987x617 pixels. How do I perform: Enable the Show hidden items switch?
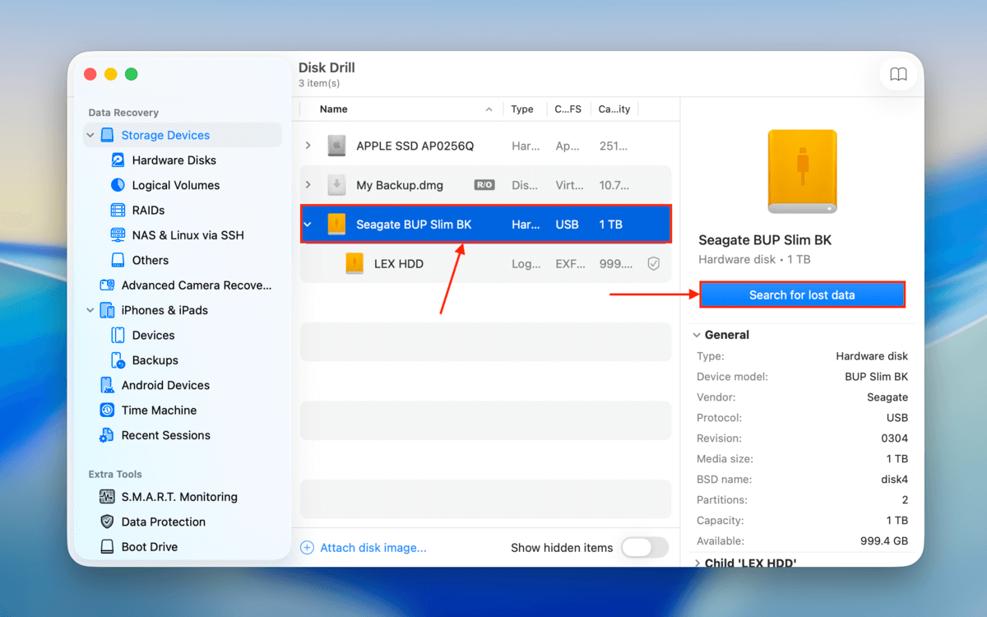(645, 547)
